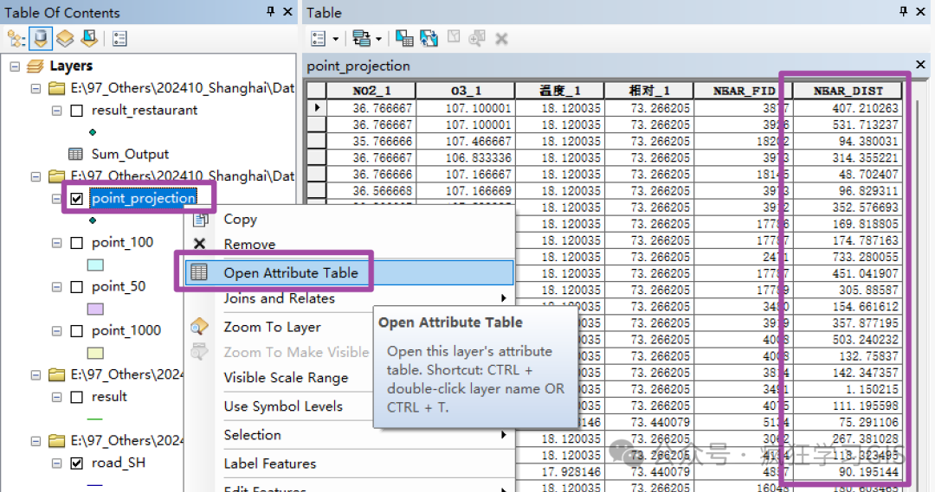Click Zoom To Selected icon in Table

[477, 39]
